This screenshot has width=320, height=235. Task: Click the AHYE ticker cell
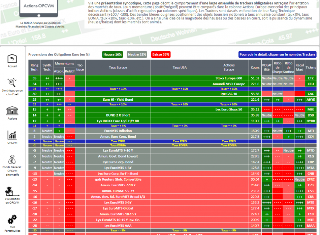point(311,99)
